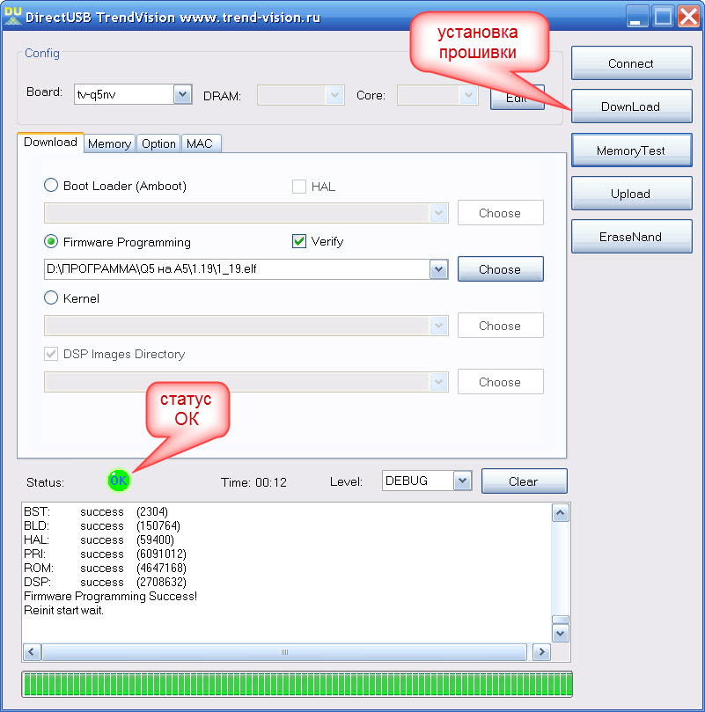Open the MAC tab
Screen dimensions: 705x712
(200, 143)
